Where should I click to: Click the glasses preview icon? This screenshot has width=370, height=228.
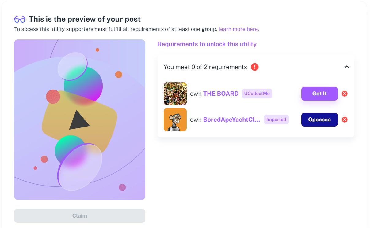click(20, 19)
